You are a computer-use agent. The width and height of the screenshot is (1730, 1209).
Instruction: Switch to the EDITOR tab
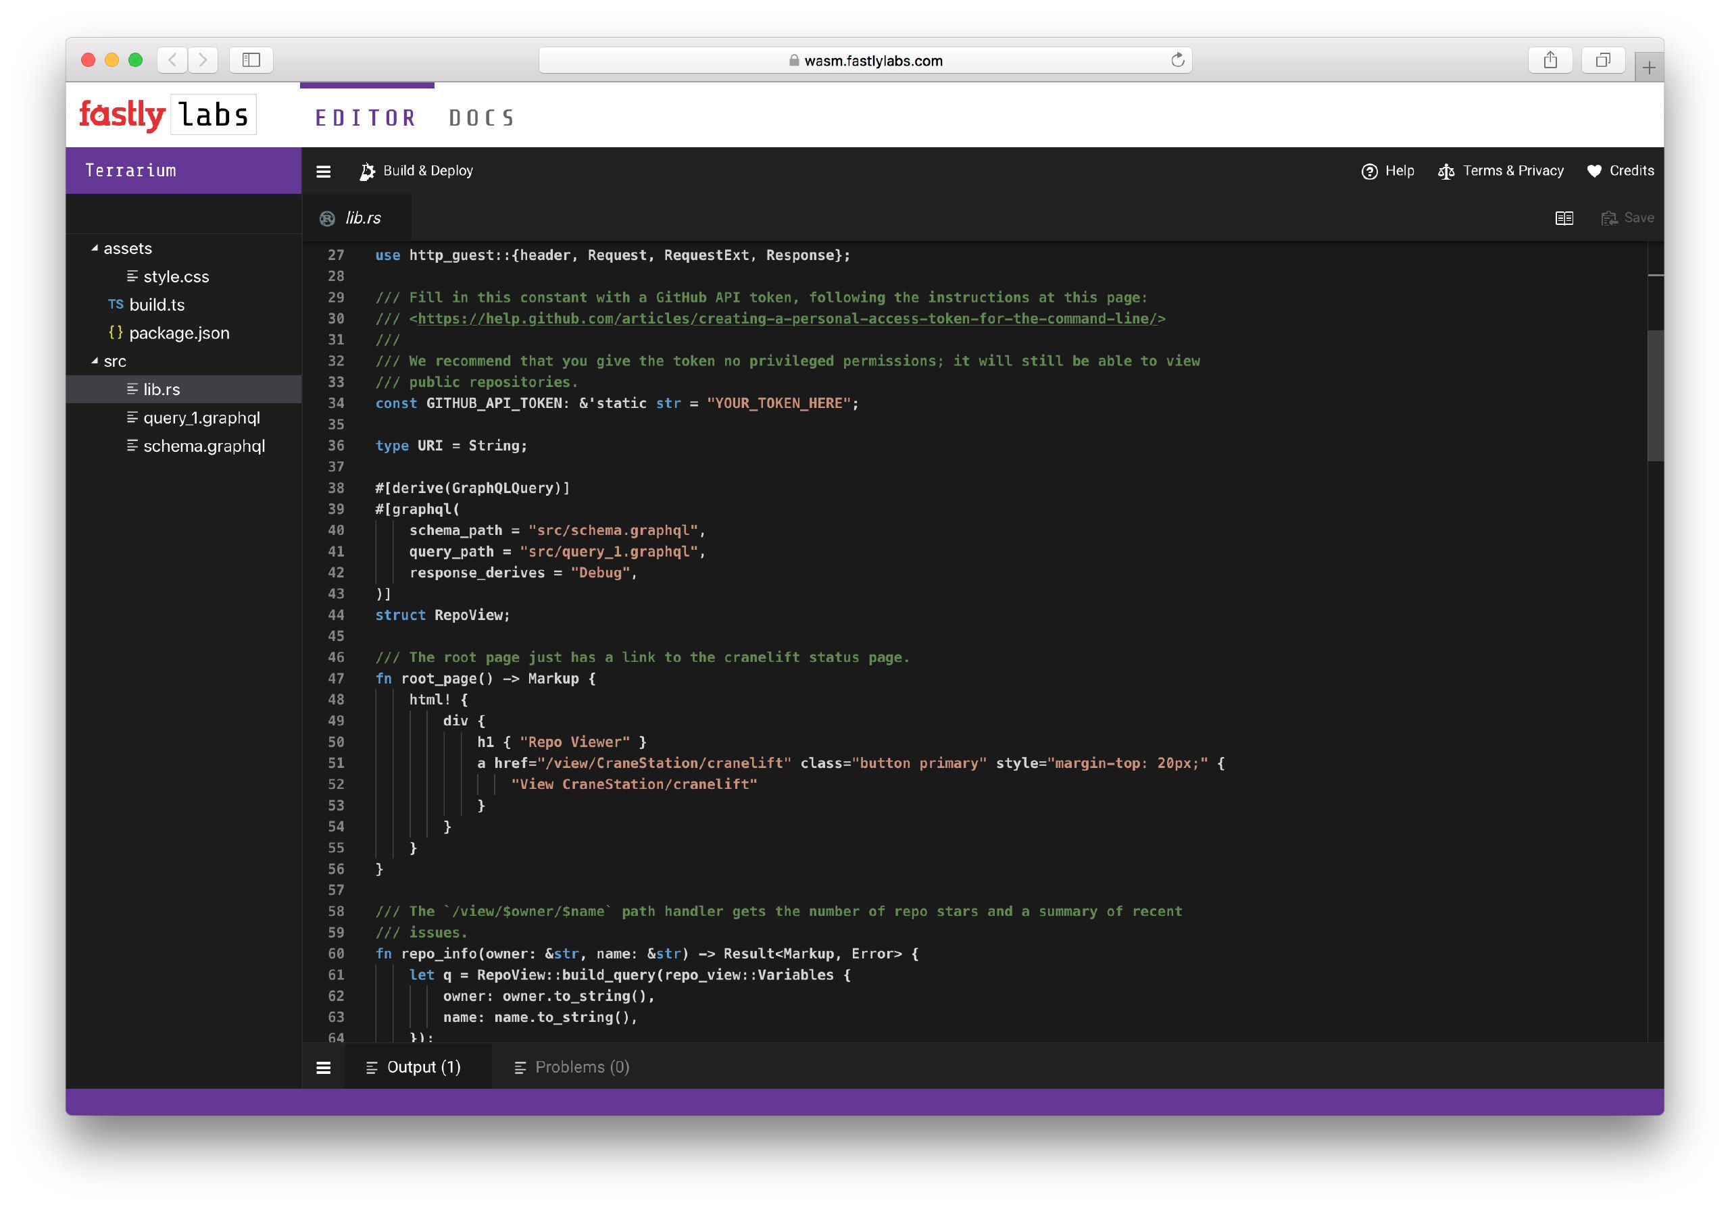[366, 118]
